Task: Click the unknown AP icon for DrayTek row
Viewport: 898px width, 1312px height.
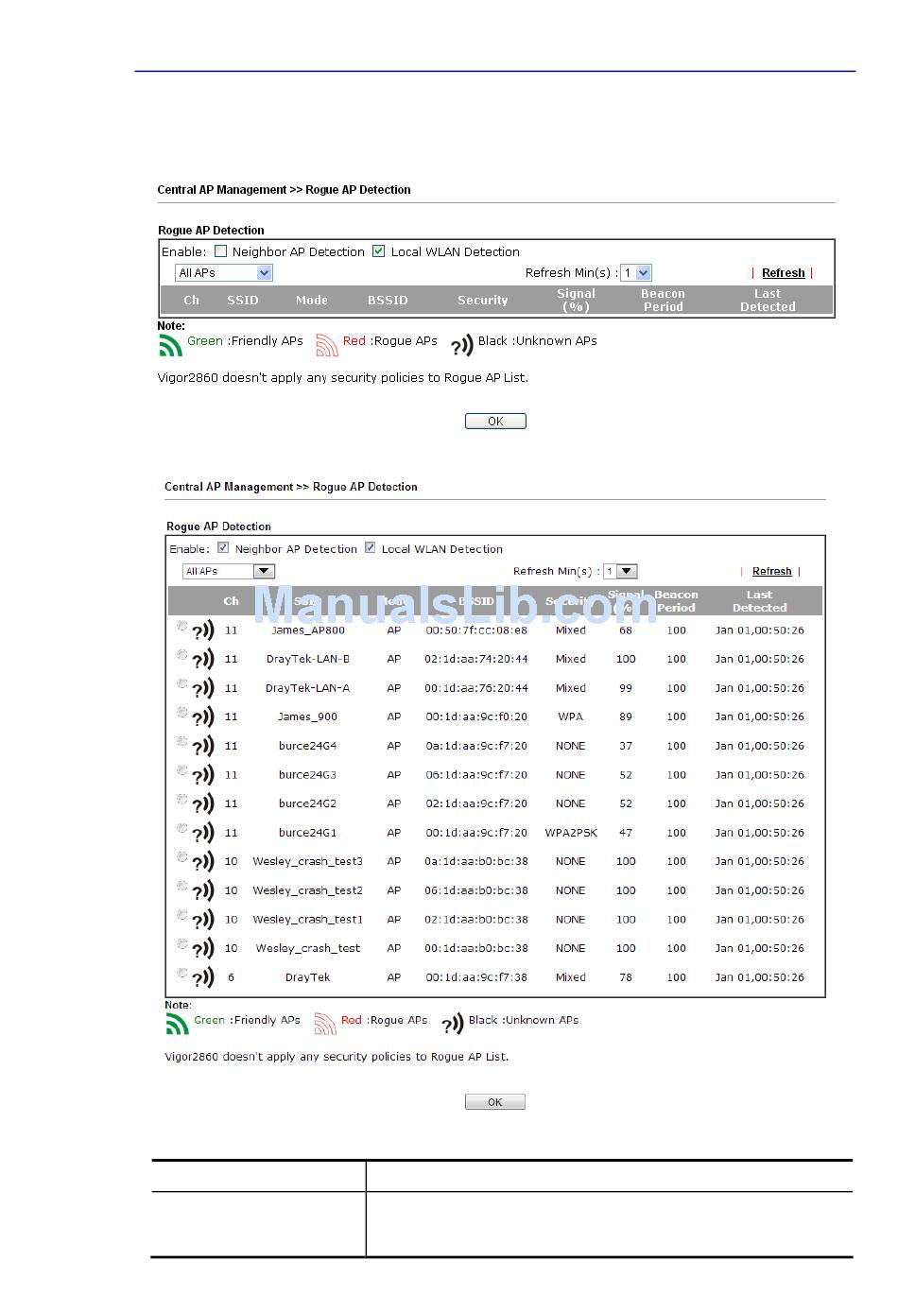Action: click(203, 978)
